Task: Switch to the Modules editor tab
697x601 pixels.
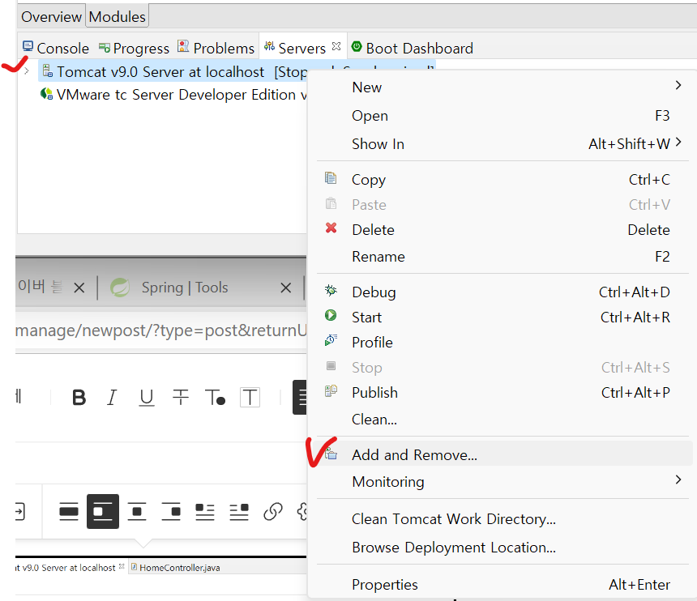Action: coord(118,16)
